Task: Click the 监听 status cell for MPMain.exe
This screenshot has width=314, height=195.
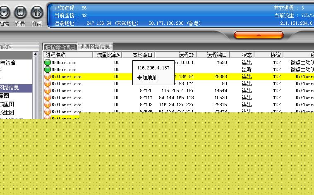Action: point(247,69)
